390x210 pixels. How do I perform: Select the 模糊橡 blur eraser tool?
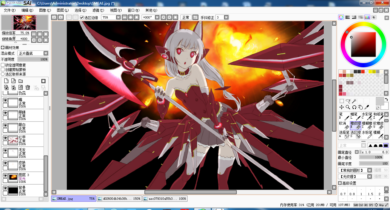pos(367,125)
